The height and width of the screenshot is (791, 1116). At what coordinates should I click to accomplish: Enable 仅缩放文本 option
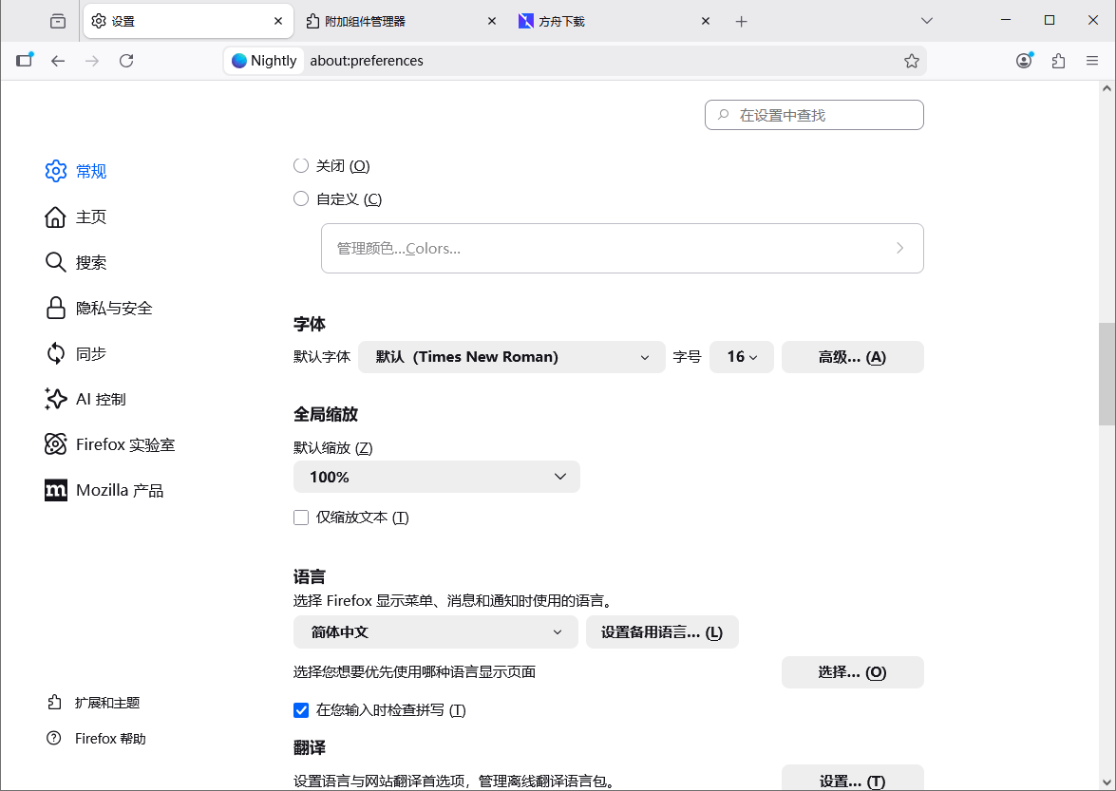click(x=301, y=517)
